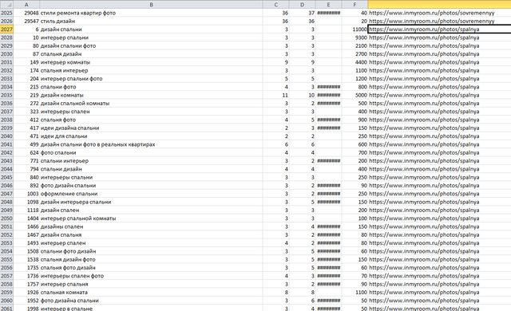The image size is (511, 311).
Task: Click cell 'интерьер комнаты'
Action: 151,62
